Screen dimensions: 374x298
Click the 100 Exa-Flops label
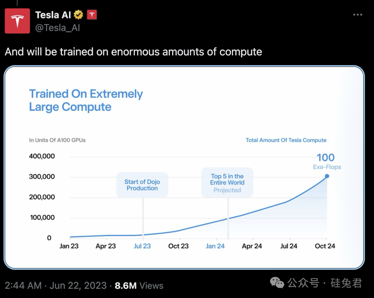pos(326,161)
